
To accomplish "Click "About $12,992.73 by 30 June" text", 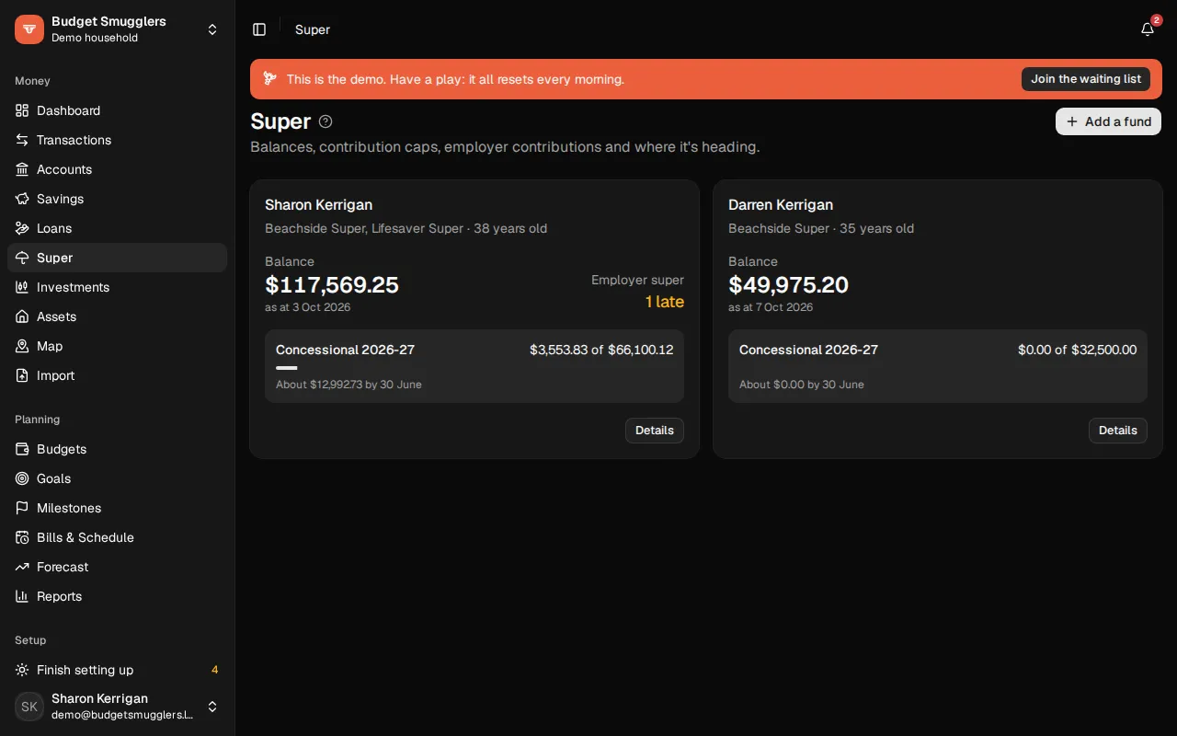I will click(349, 385).
